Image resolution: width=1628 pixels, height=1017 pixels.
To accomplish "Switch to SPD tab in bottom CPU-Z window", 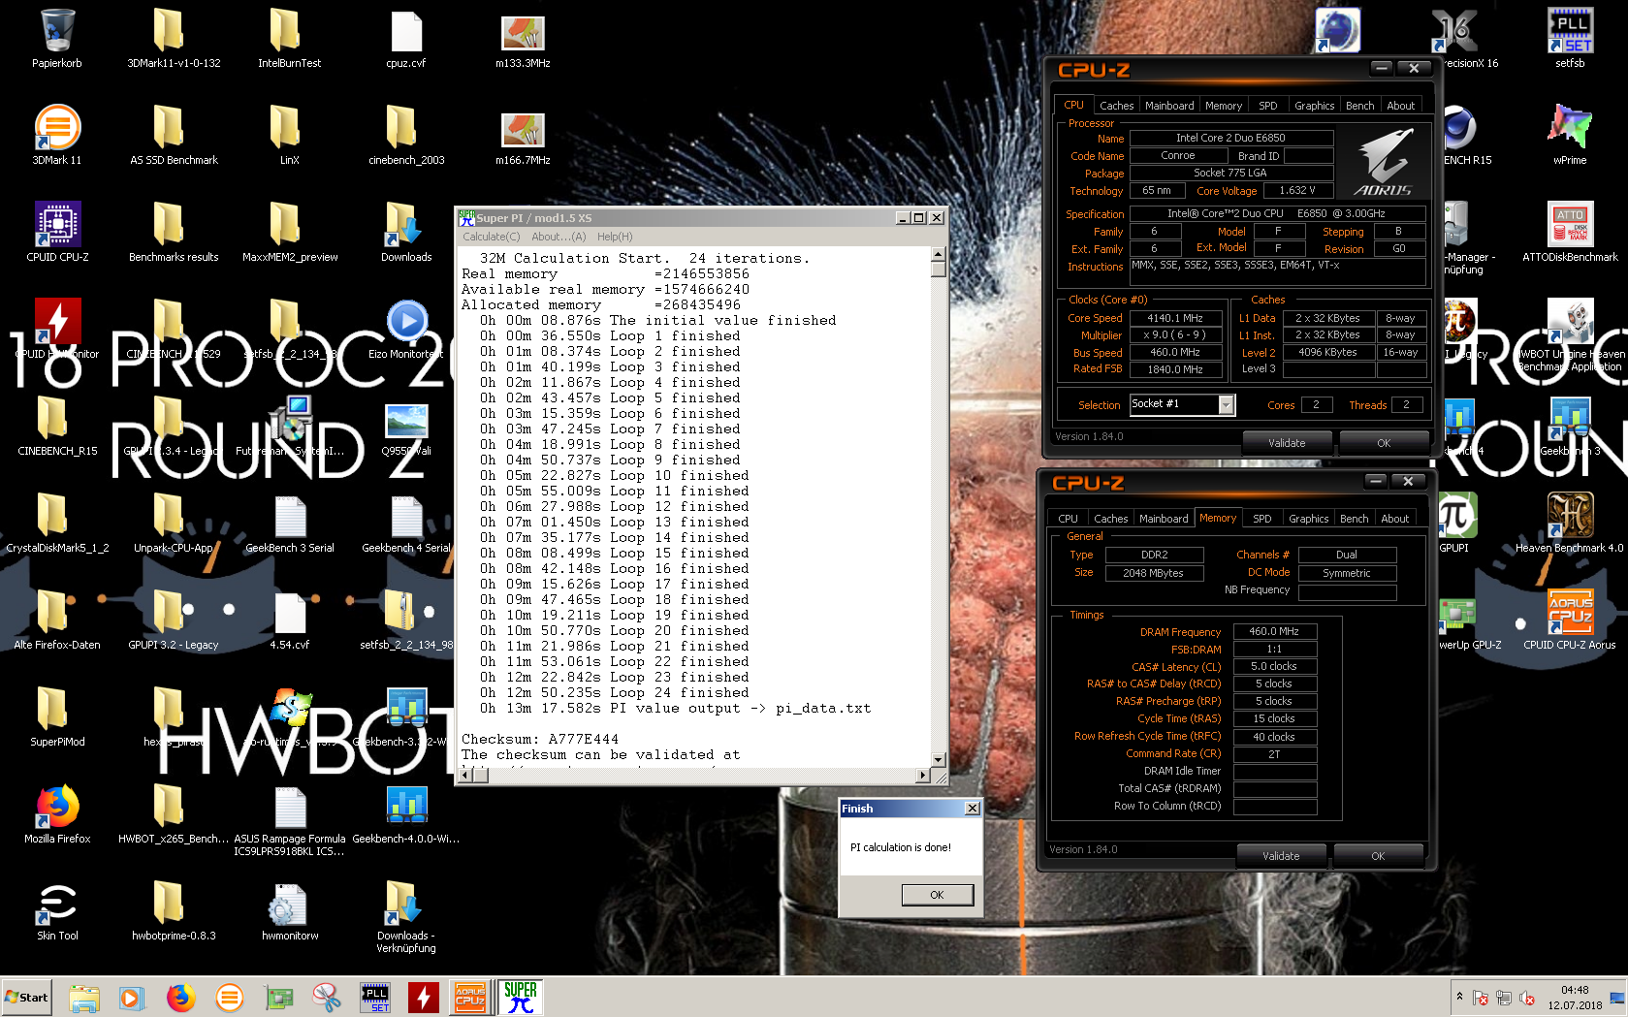I will [x=1261, y=519].
